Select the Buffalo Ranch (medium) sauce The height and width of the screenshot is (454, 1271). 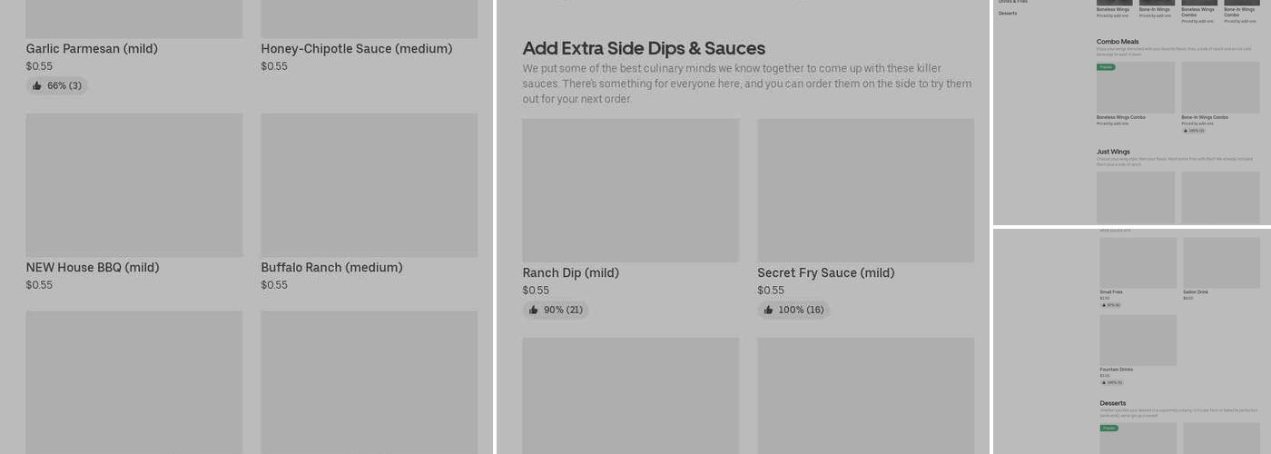coord(331,268)
